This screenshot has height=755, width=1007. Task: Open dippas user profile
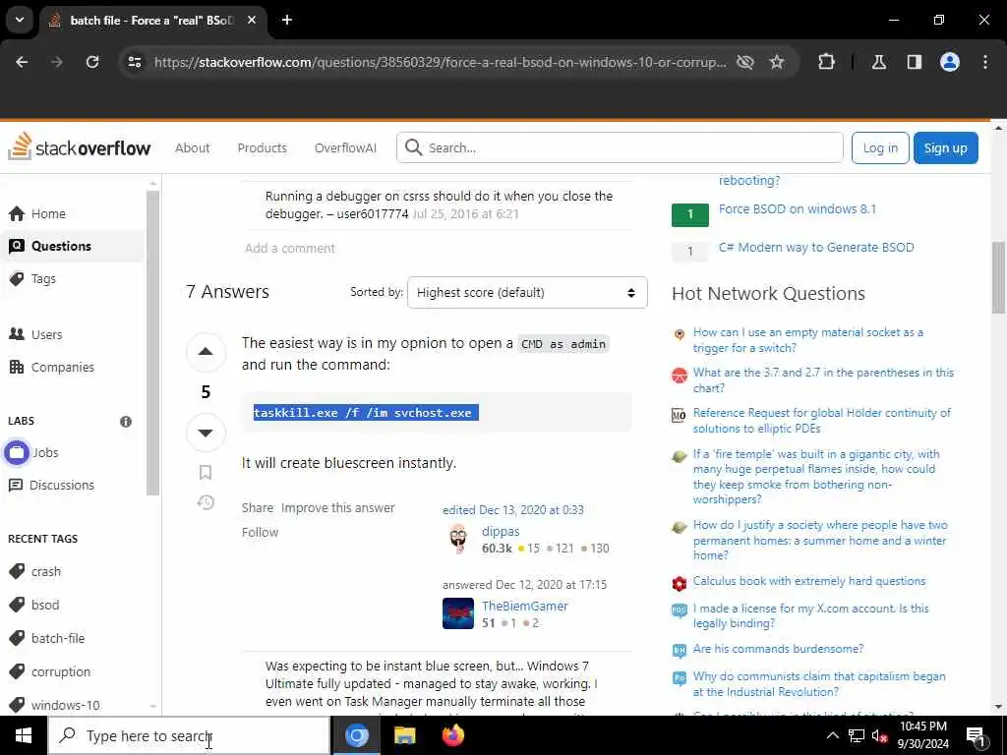coord(501,532)
